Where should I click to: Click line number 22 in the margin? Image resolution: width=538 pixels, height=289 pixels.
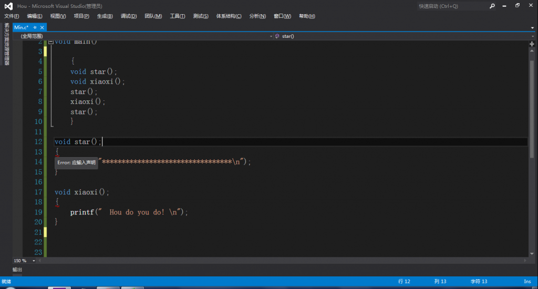(x=38, y=242)
